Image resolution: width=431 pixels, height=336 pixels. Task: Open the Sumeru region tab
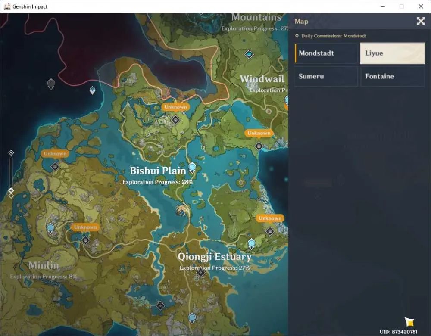pyautogui.click(x=326, y=76)
